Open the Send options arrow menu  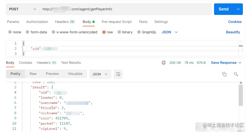(238, 9)
